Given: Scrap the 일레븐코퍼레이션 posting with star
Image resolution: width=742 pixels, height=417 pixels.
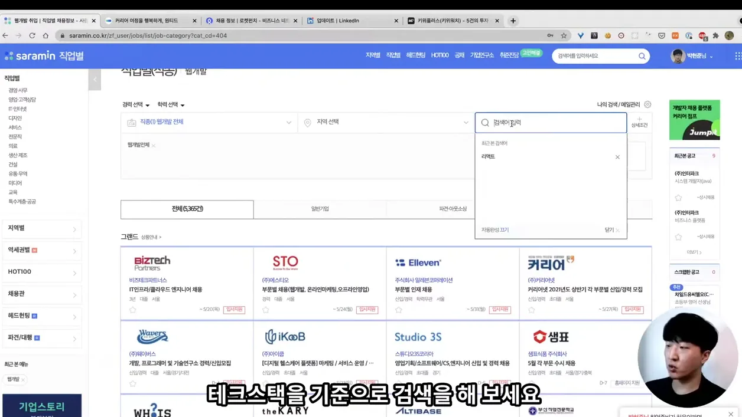Looking at the screenshot, I should click(x=399, y=310).
